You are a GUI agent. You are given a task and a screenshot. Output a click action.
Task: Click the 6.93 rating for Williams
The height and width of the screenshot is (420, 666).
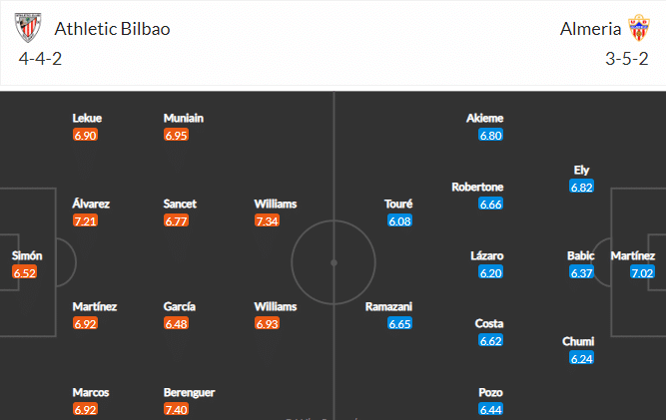268,323
